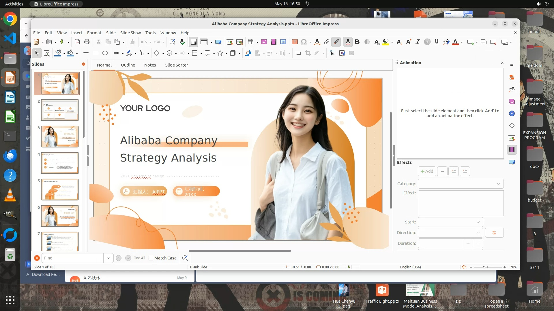
Task: Enable the Match Case checkbox
Action: point(151,258)
